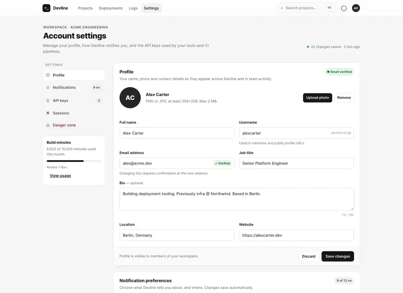Click the Full name input field

pos(177,133)
